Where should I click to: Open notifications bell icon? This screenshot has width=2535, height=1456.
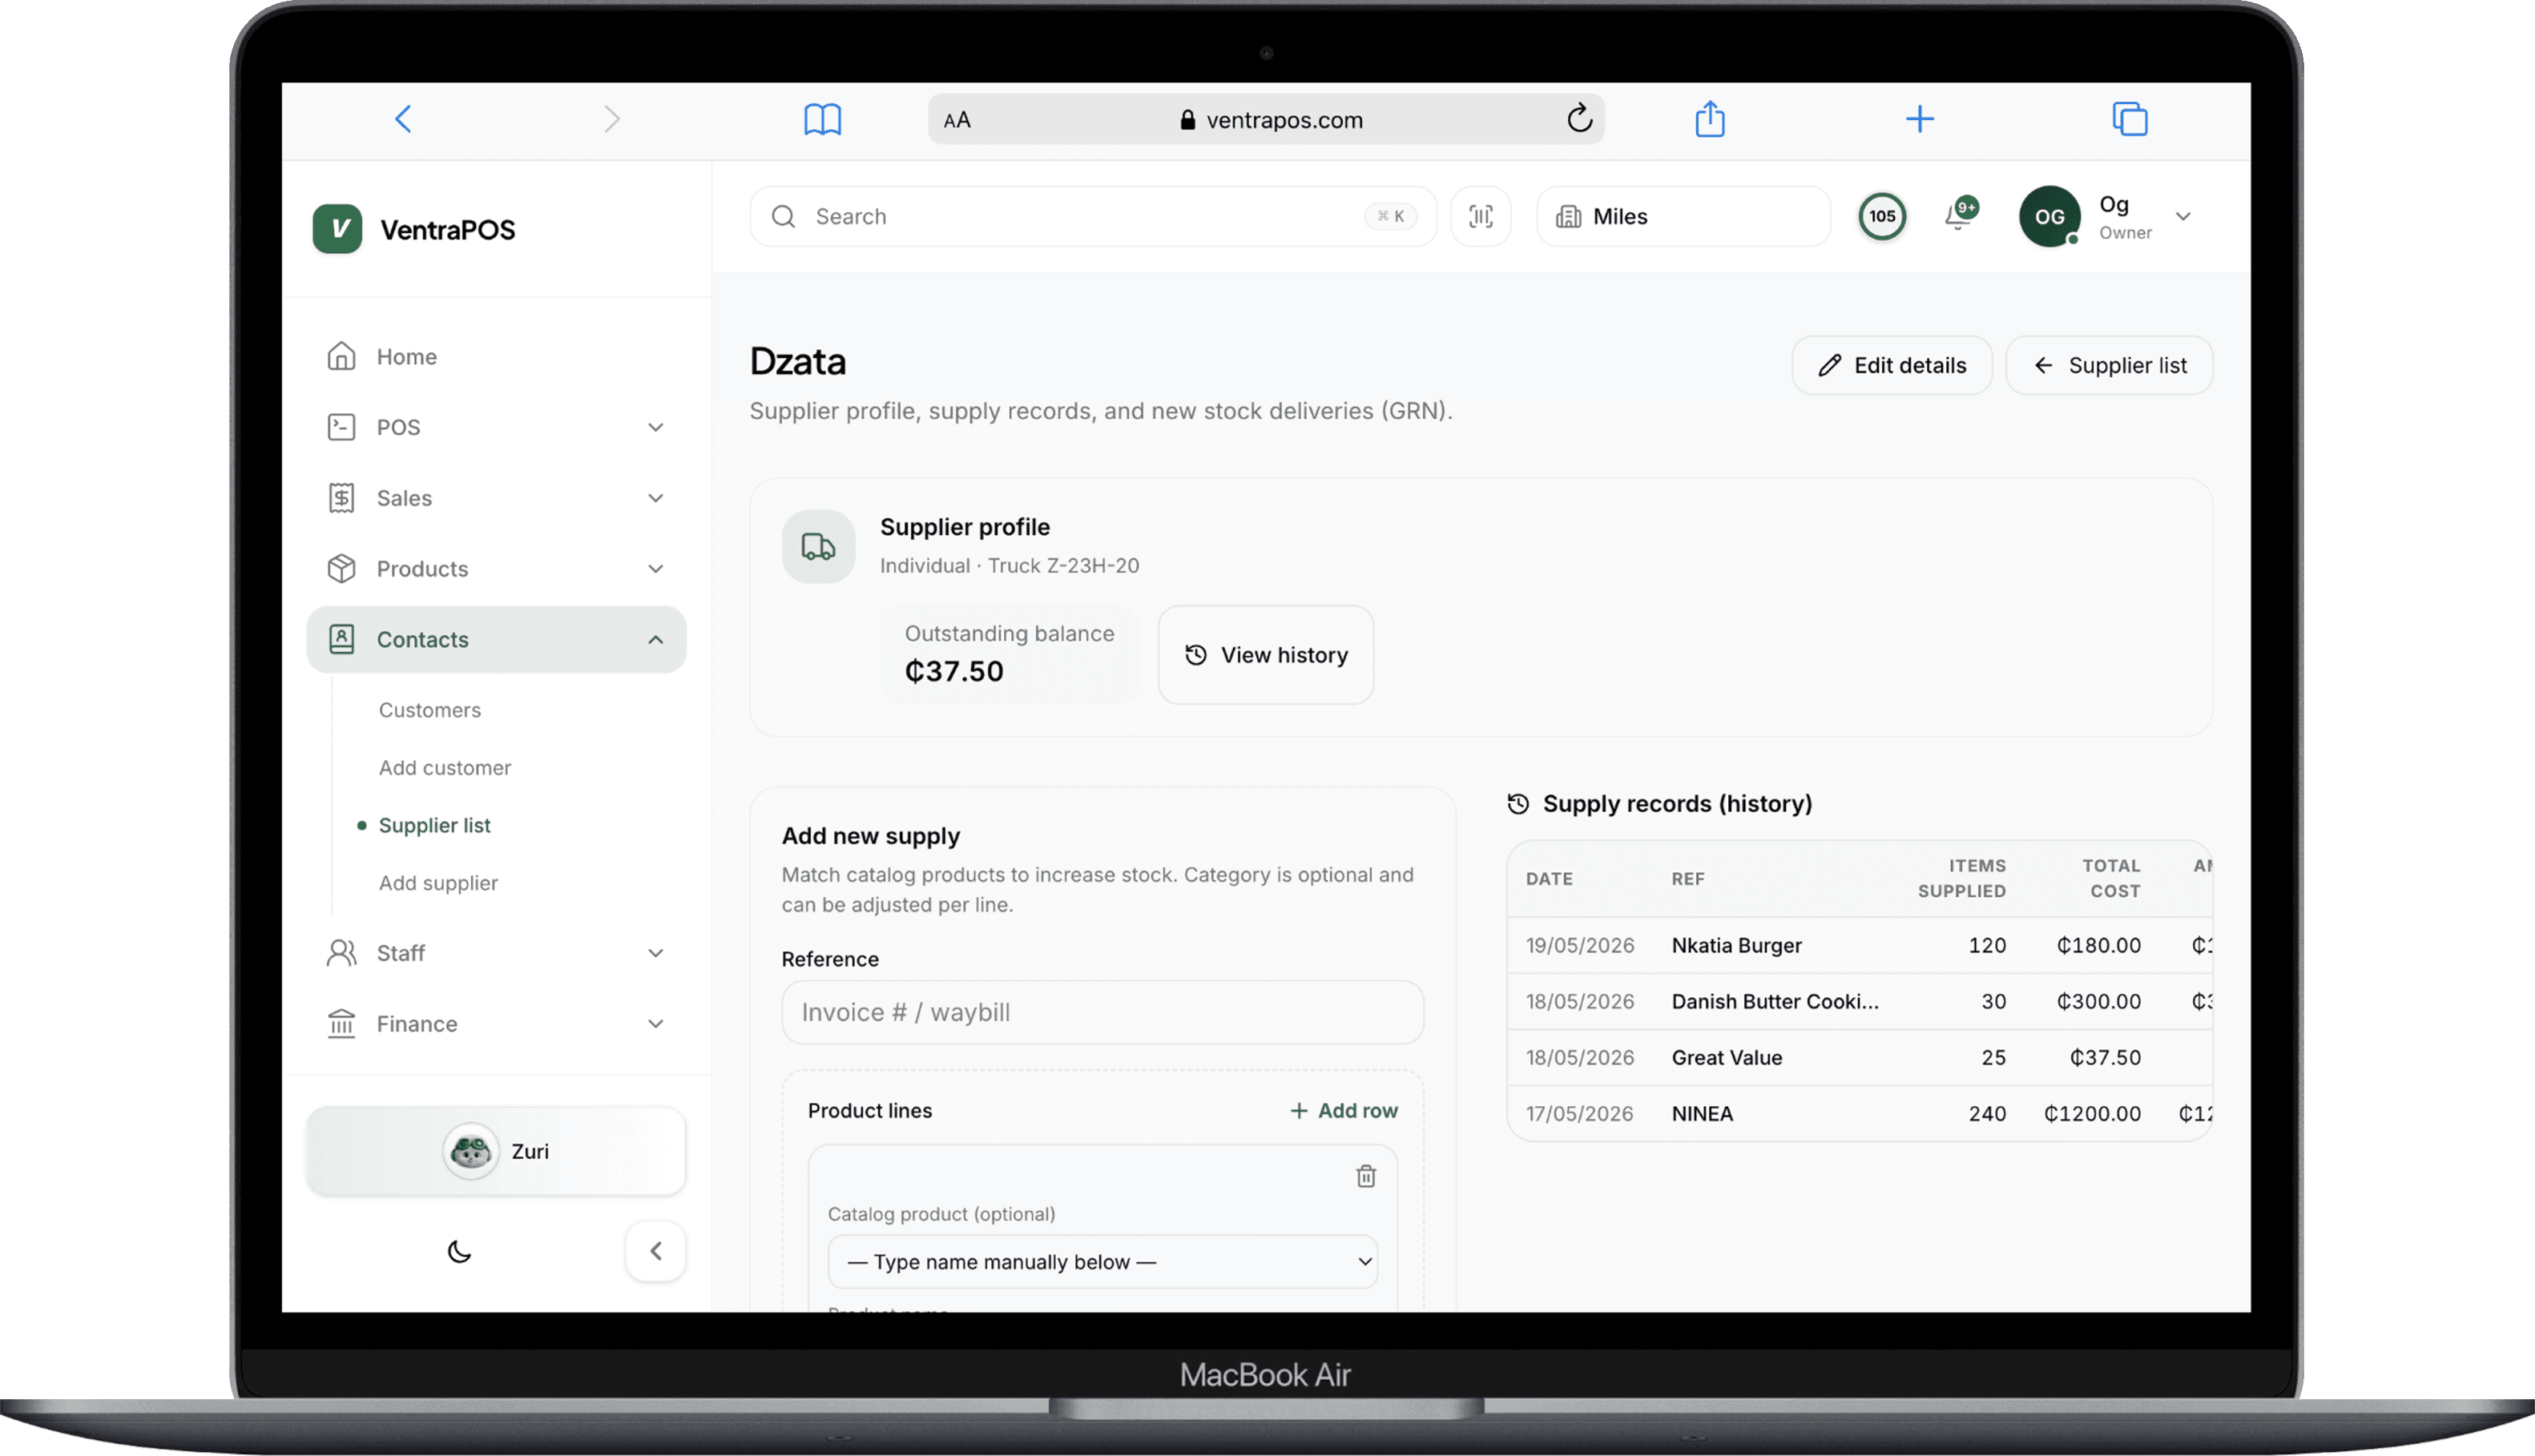(x=1958, y=216)
